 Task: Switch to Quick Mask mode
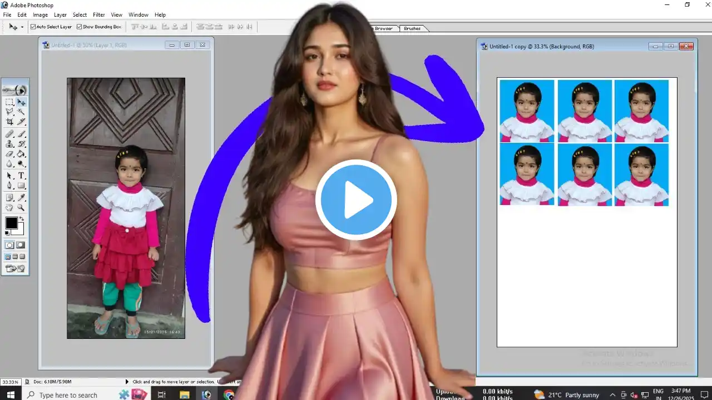click(21, 245)
